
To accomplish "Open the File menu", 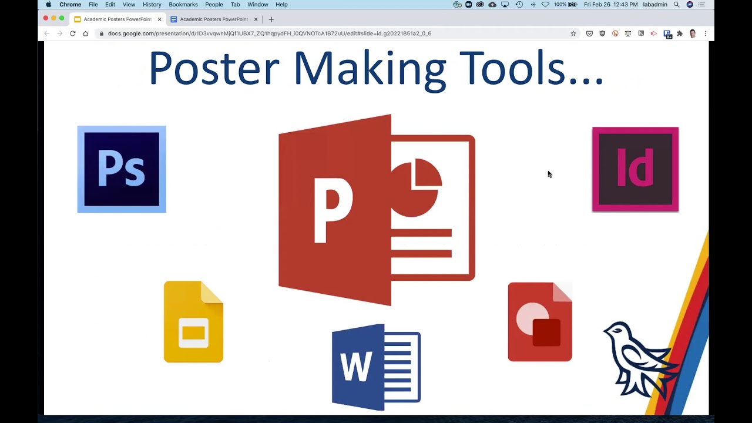I will (93, 5).
